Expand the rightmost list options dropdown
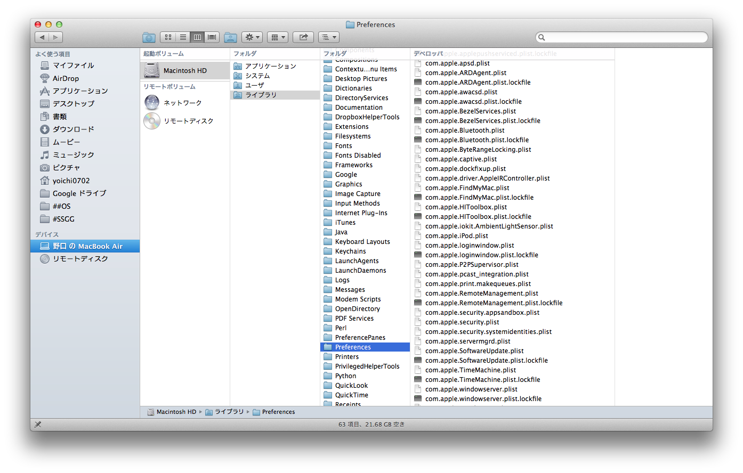The height and width of the screenshot is (473, 743). (328, 37)
